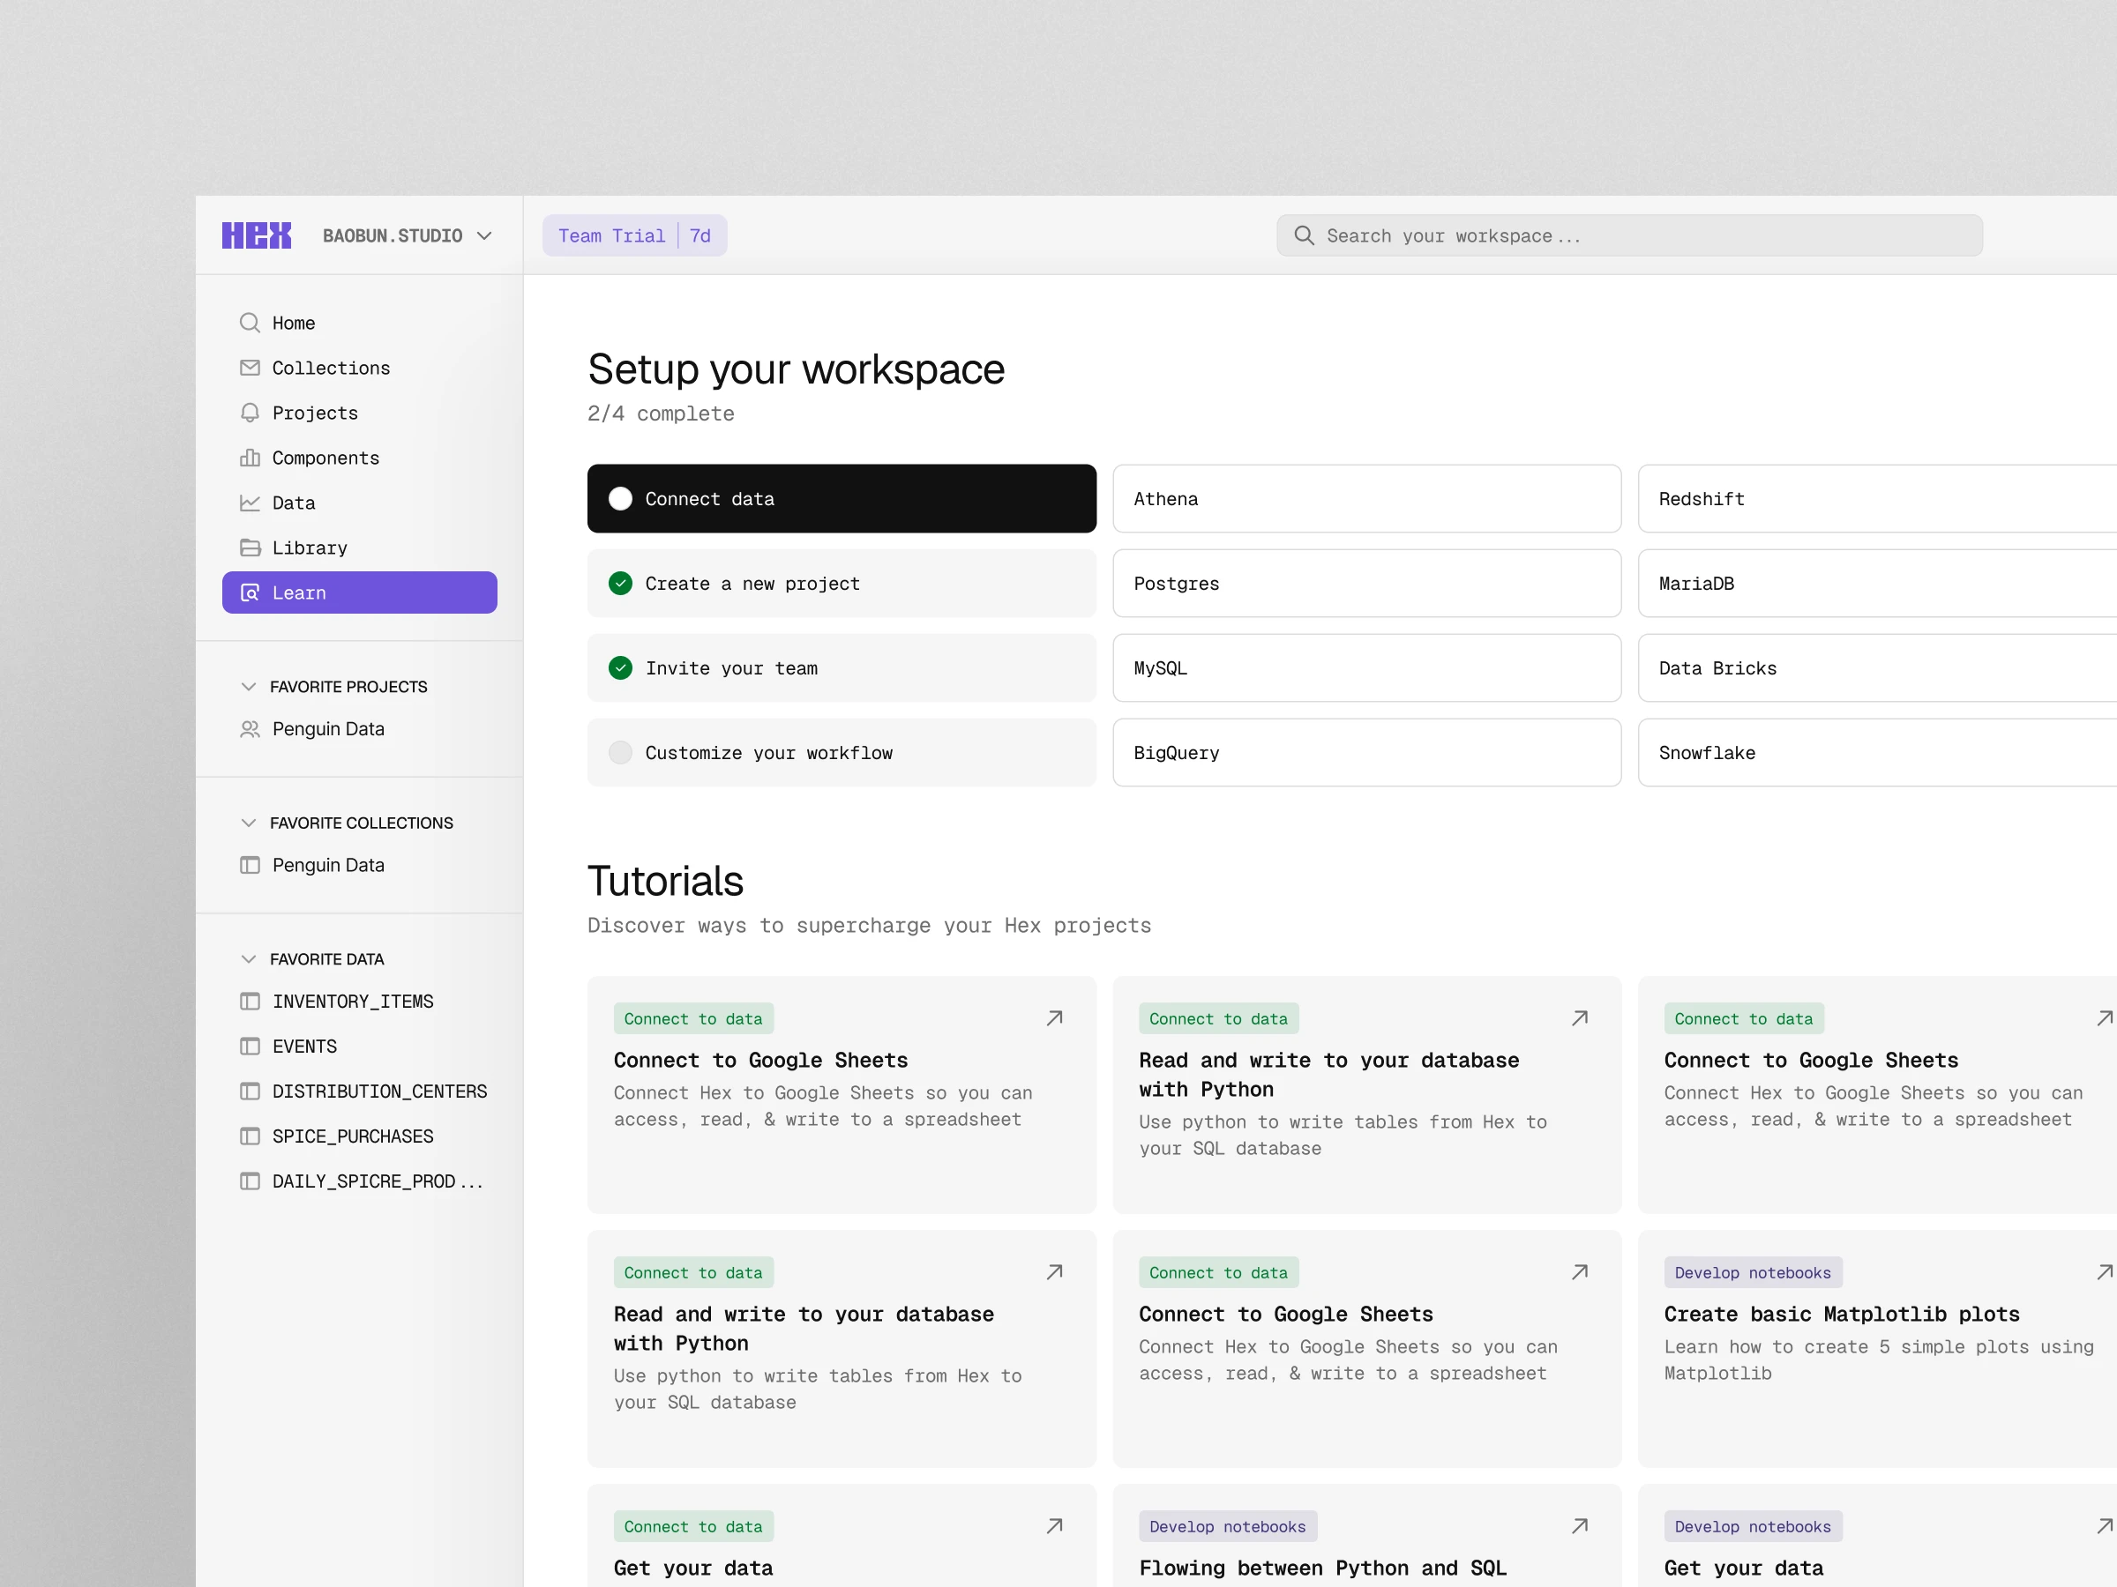
Task: Click the Projects bell icon
Action: pos(250,413)
